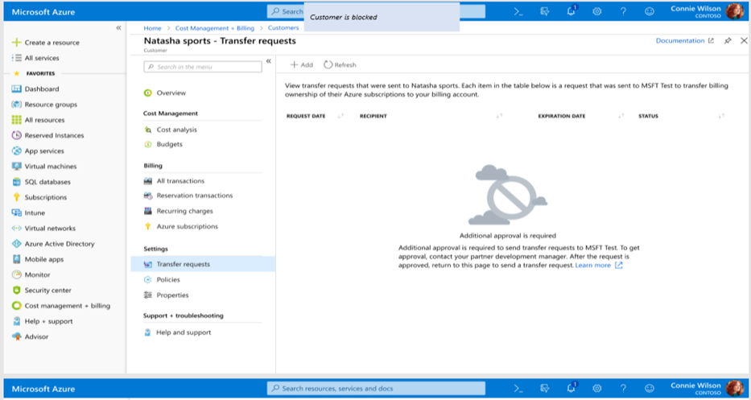Open Cost management + billing favorite

(61, 306)
